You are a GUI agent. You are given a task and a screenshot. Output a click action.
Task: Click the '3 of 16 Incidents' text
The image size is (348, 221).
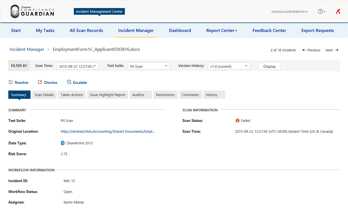pos(283,50)
